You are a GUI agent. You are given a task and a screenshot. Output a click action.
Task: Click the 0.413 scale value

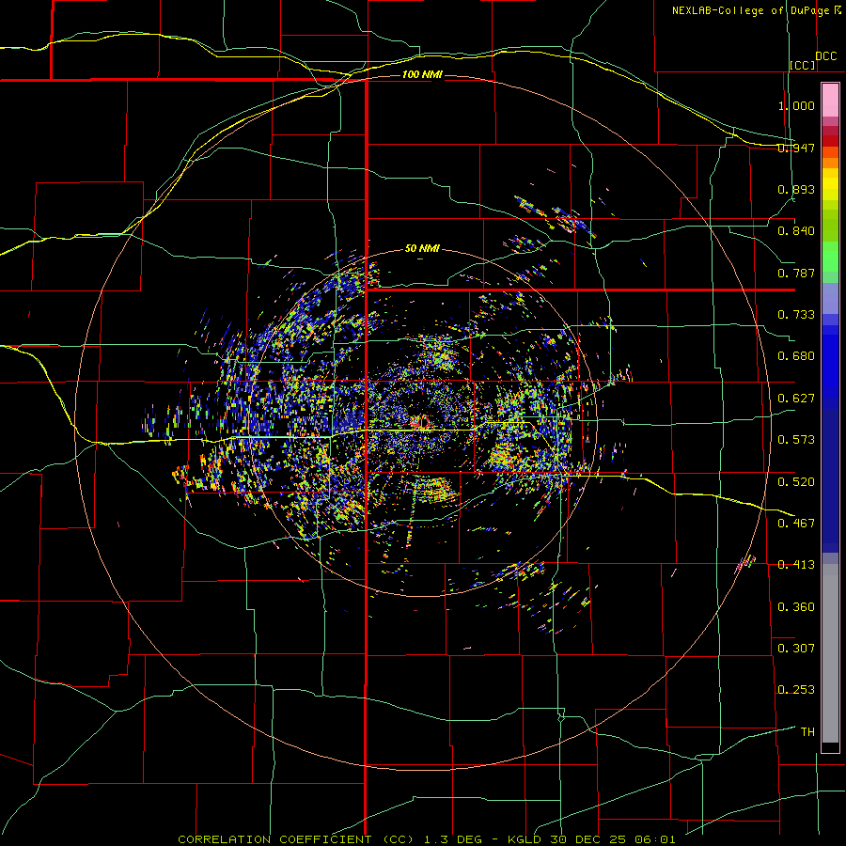point(796,565)
